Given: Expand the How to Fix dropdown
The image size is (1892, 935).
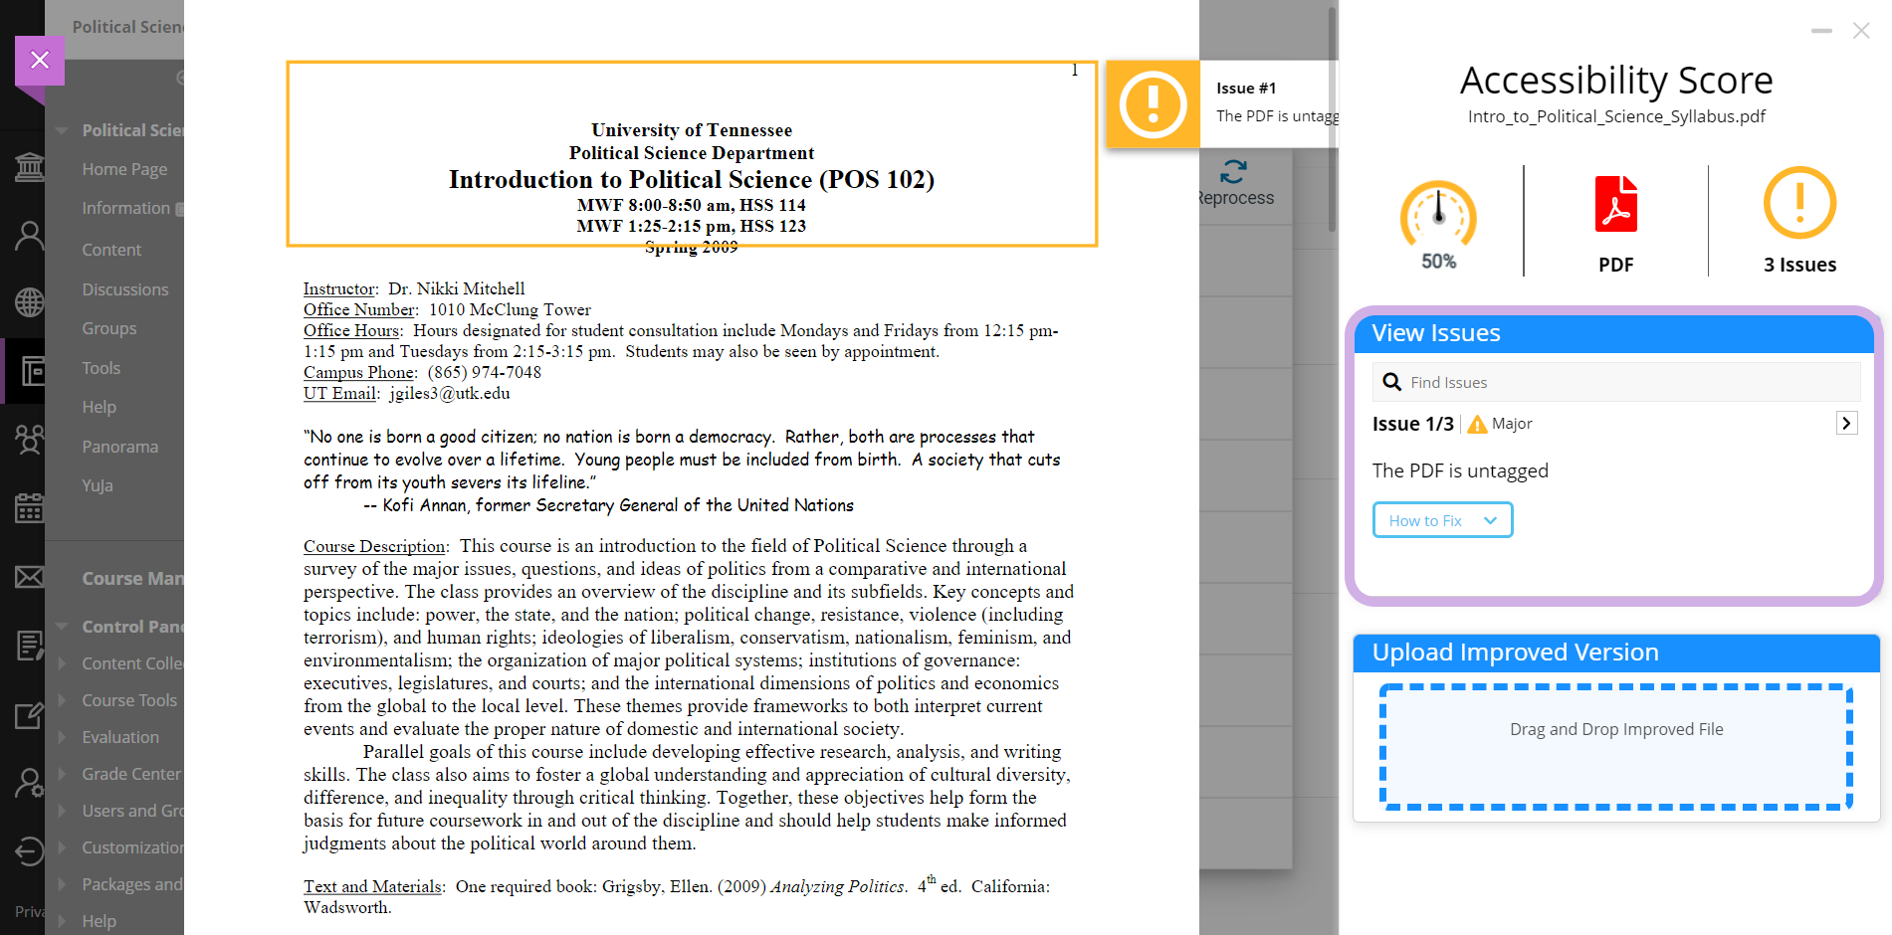Looking at the screenshot, I should 1443,520.
